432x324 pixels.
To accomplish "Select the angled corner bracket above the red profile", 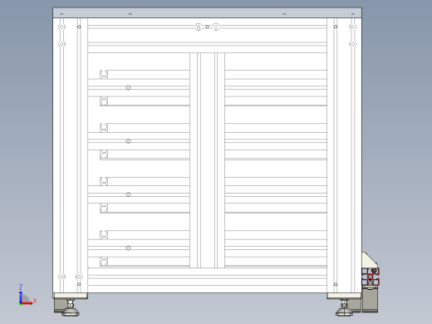I will 369,260.
